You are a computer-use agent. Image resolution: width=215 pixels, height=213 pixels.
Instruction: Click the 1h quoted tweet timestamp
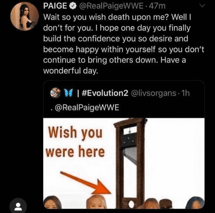tap(185, 93)
